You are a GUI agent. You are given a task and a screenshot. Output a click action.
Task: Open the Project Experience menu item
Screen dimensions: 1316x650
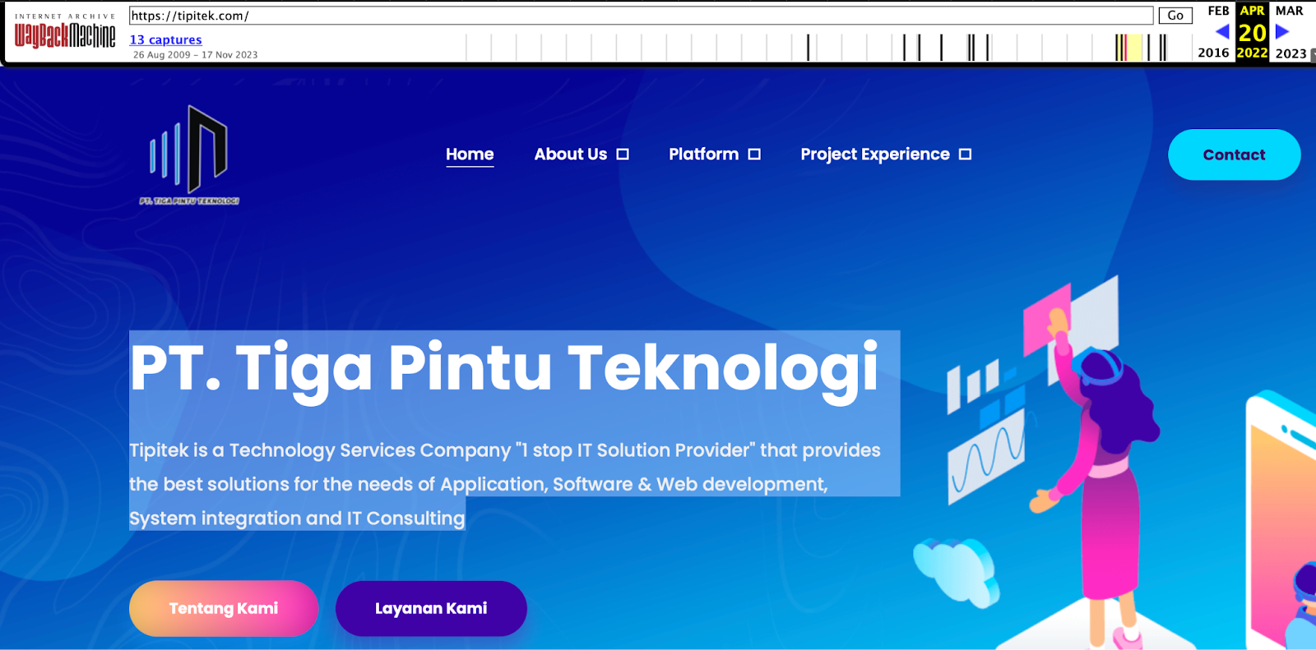pos(875,154)
